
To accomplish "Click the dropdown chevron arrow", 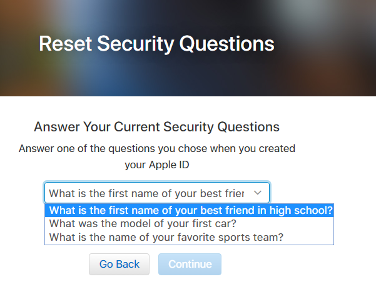I will (258, 193).
